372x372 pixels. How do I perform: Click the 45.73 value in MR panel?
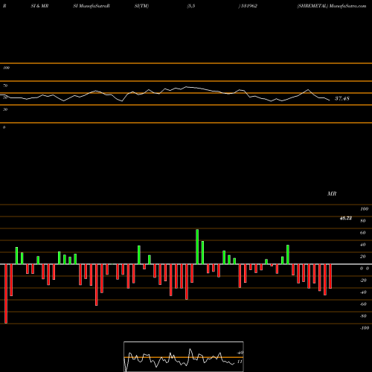346,218
